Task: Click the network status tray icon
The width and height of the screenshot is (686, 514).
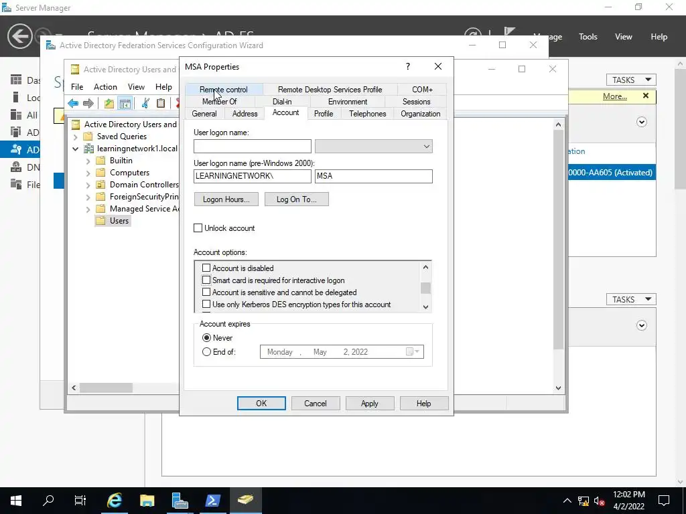Action: point(584,501)
